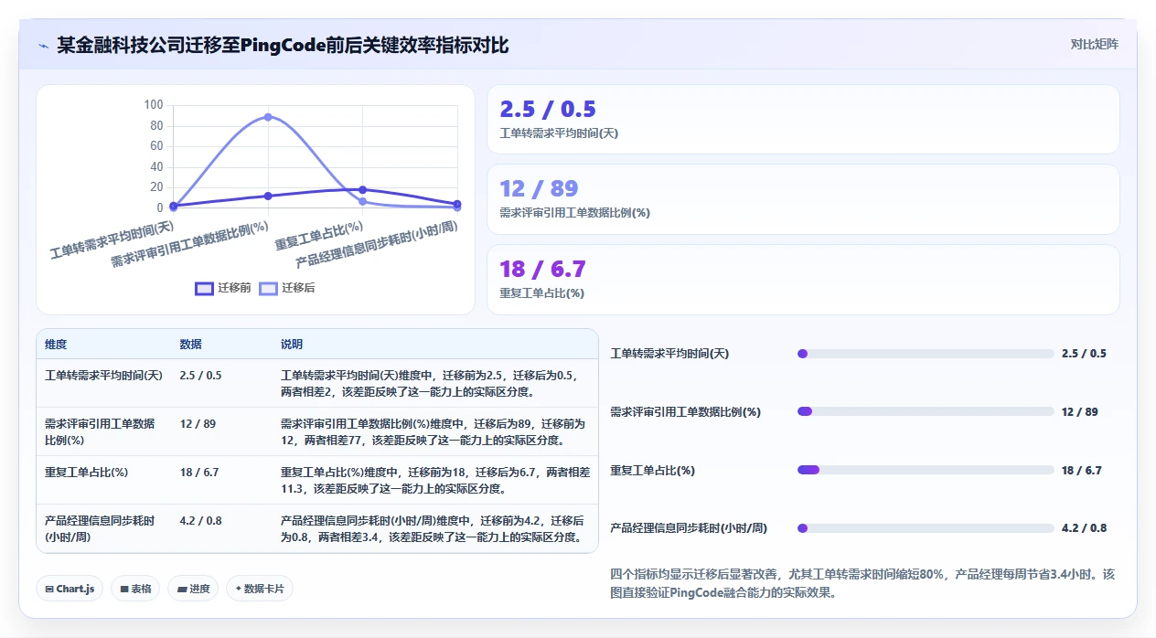1156x638 pixels.
Task: Click description cell mentioning 两者相差11.3
Action: pos(435,480)
